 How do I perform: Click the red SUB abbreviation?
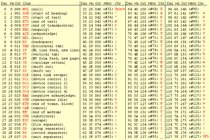pos(26,116)
